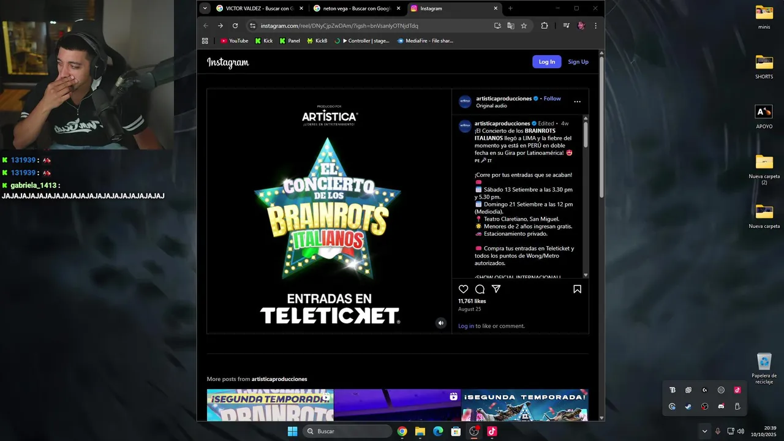Open the Discord icon in tray popup
Screen dimensions: 784x441
point(721,406)
